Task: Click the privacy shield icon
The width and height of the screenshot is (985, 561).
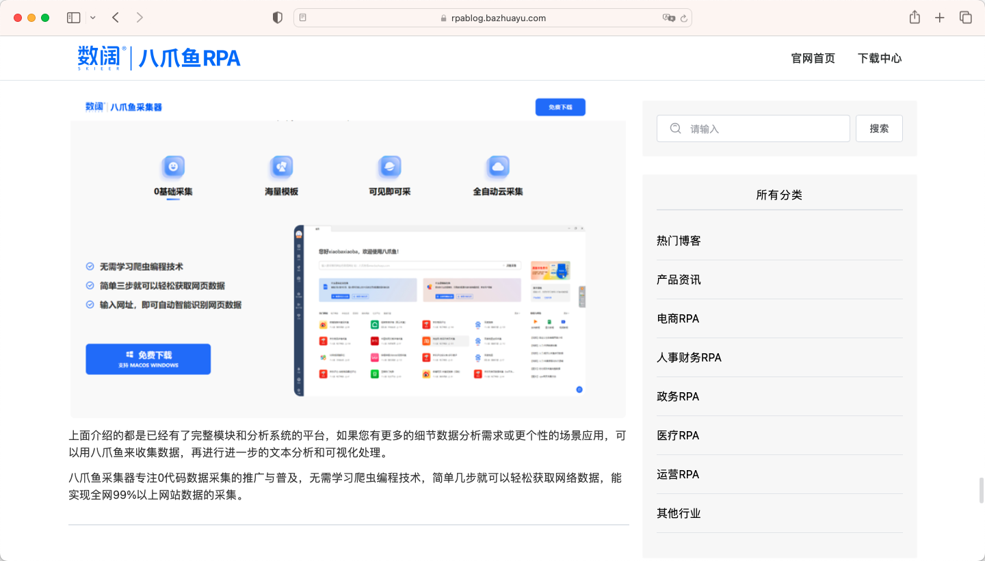Action: point(278,18)
